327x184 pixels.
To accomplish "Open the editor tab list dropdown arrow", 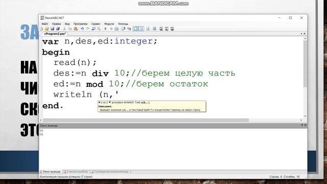I will [301, 34].
